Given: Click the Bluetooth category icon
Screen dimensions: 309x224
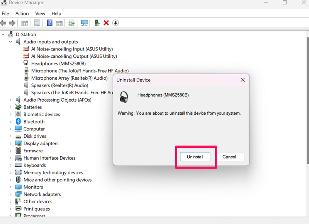Looking at the screenshot, I should (x=18, y=122).
